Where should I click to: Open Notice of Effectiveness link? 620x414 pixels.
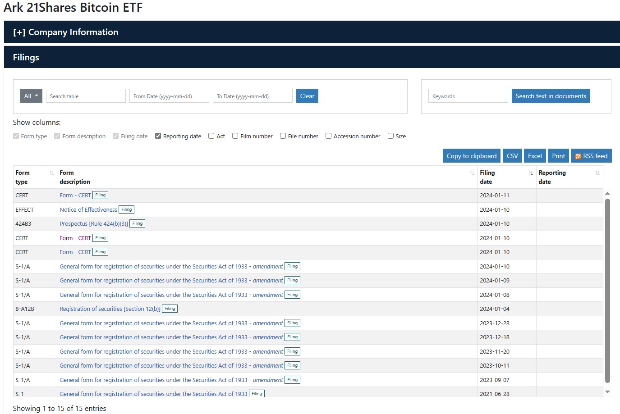click(x=88, y=209)
